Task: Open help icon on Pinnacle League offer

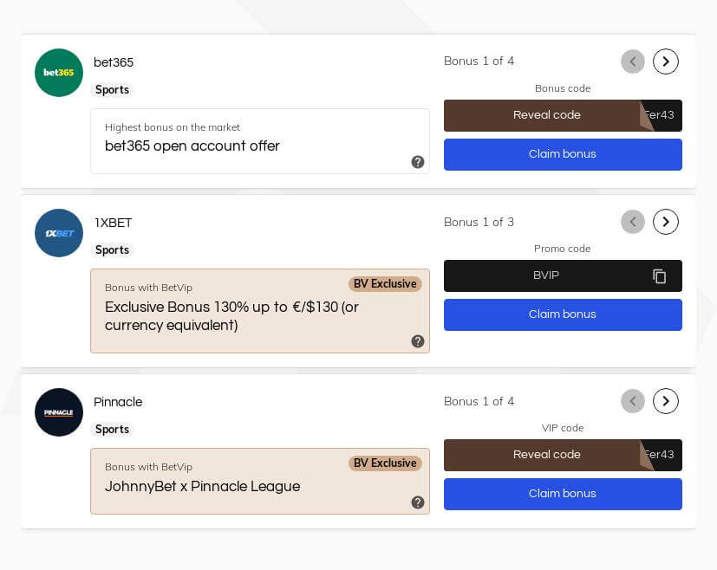Action: tap(418, 502)
